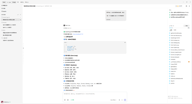
Task: Open browser_snapshot.json in file list
Action: click(x=176, y=52)
